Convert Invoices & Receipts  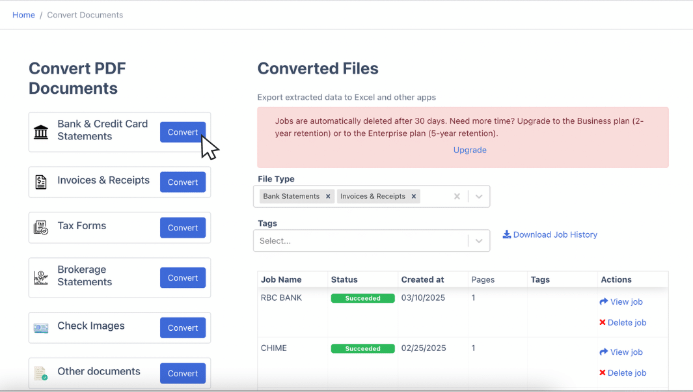click(183, 182)
